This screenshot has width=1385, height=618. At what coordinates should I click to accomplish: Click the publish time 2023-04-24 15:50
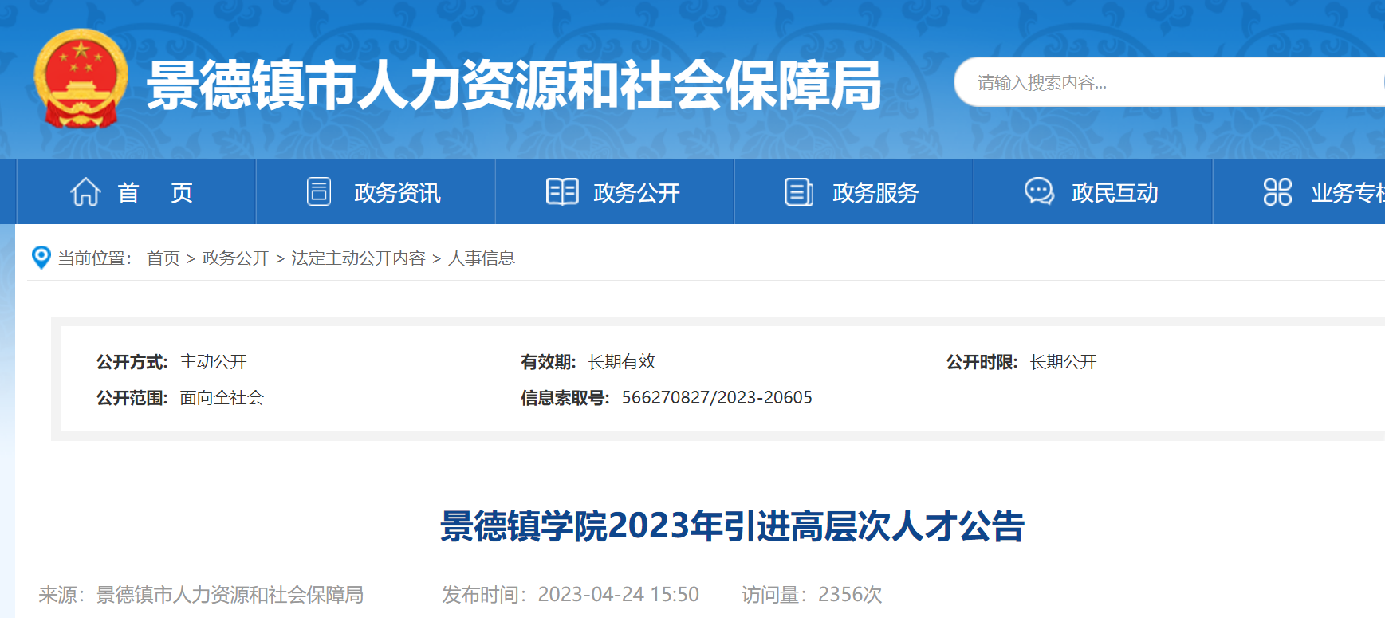click(619, 595)
